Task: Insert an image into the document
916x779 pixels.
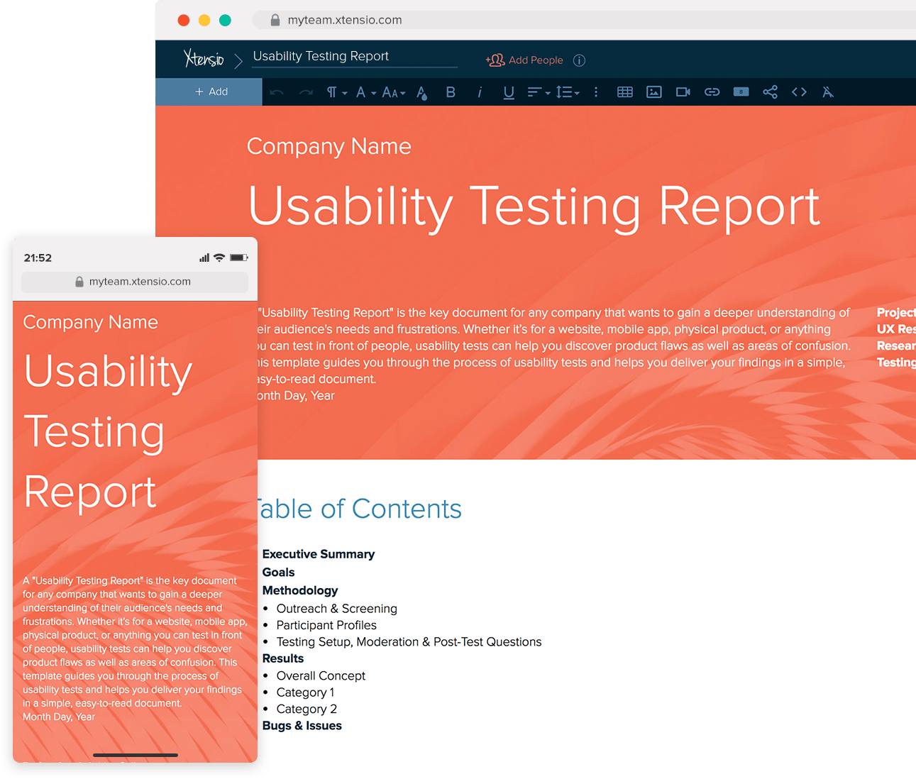Action: click(653, 92)
